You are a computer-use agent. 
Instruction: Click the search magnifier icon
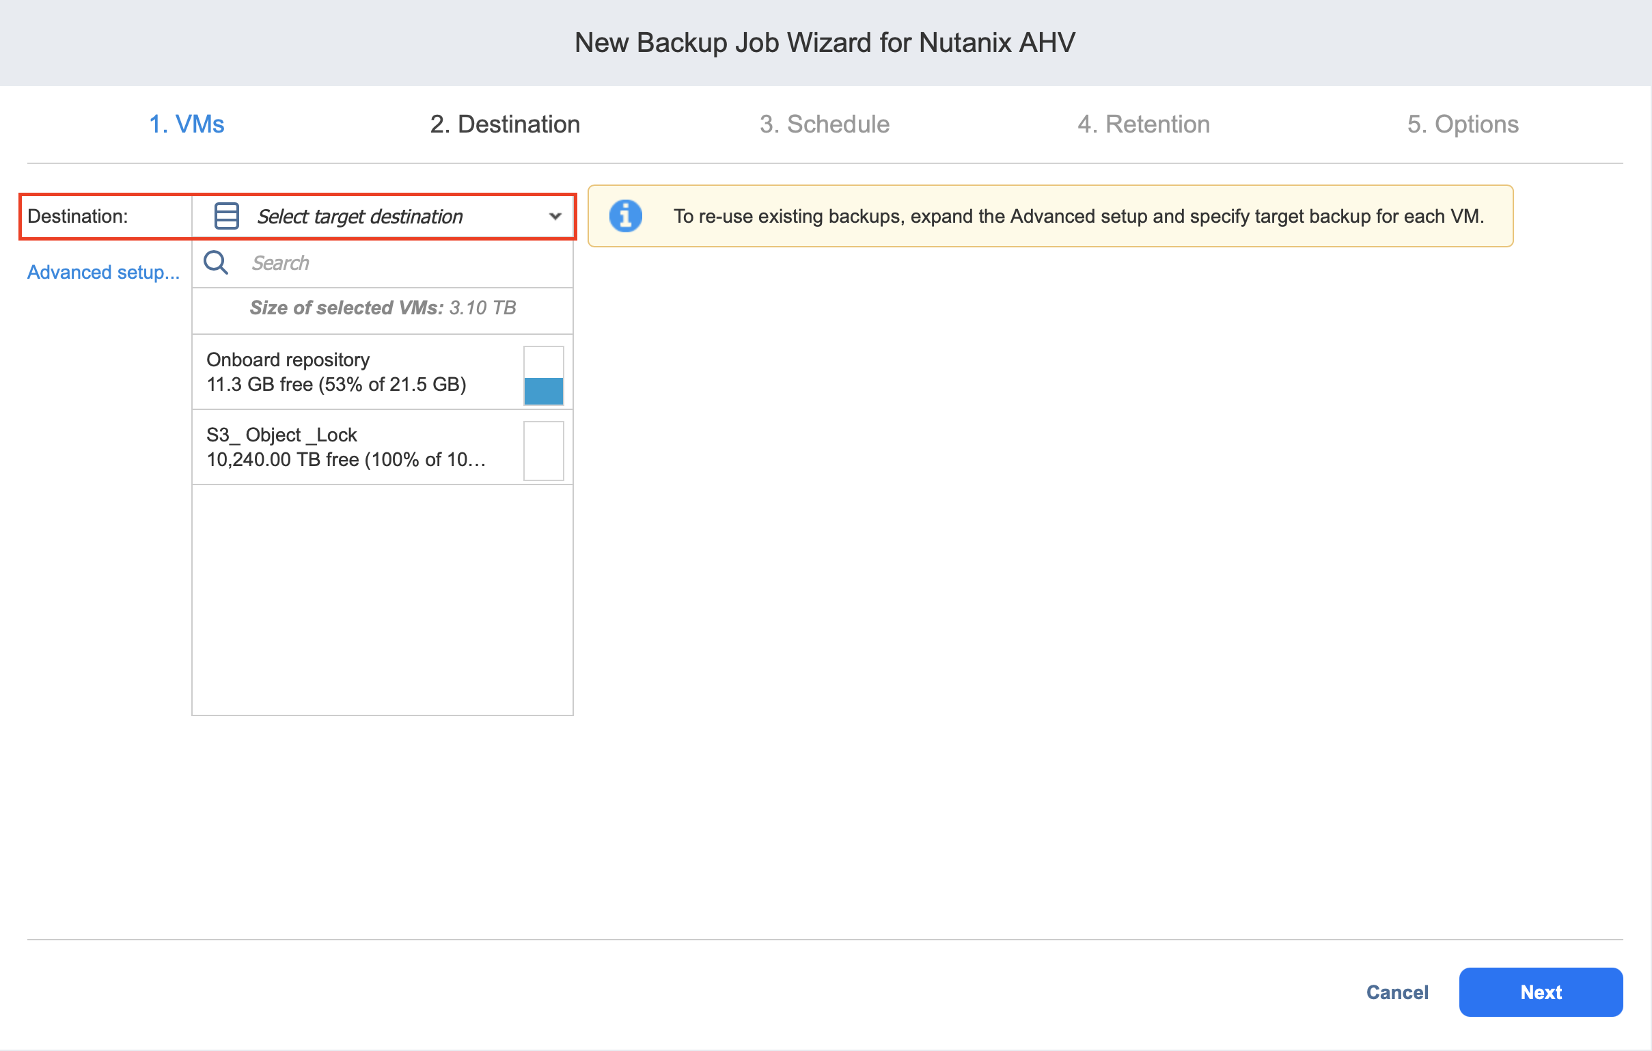click(x=215, y=262)
